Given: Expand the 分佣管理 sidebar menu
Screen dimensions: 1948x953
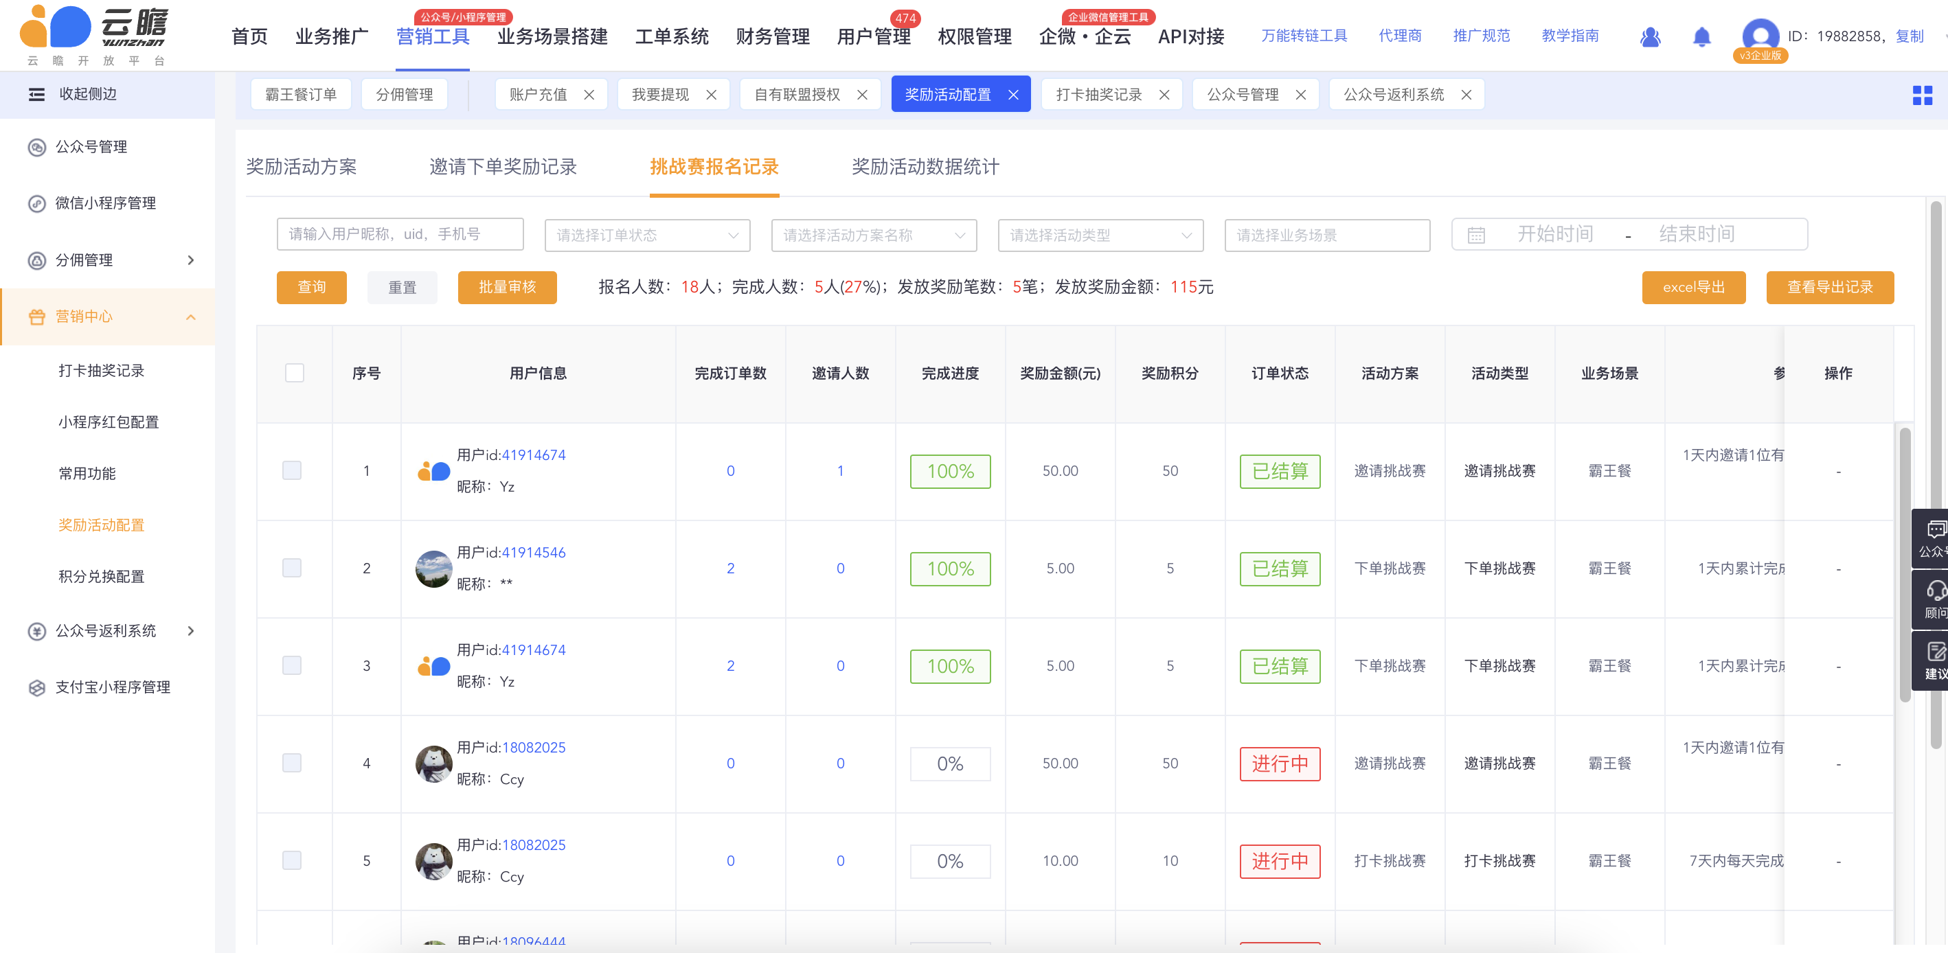Looking at the screenshot, I should 190,261.
